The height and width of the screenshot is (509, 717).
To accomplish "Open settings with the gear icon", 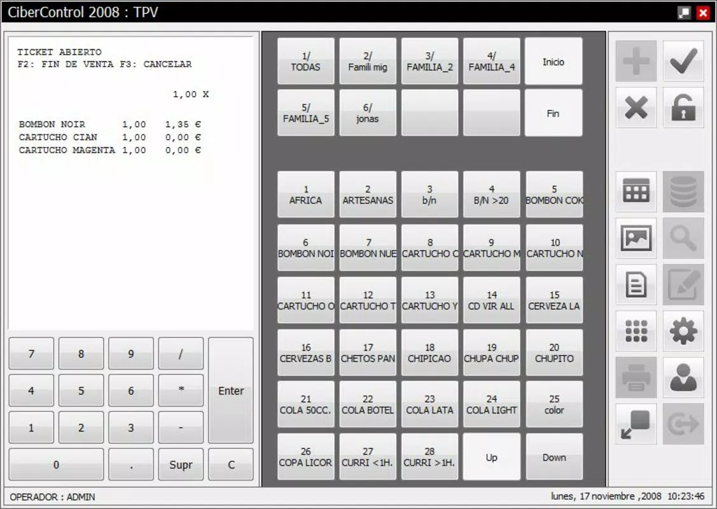I will (x=683, y=331).
